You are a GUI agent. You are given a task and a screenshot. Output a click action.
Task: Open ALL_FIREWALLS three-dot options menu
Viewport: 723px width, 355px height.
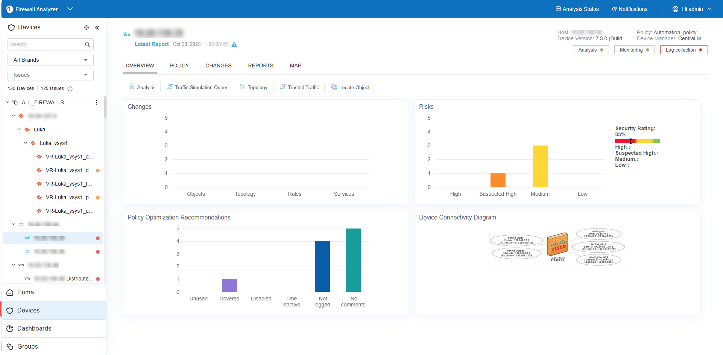click(x=97, y=102)
